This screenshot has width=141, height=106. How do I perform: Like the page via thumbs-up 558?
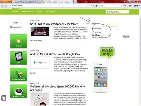(16, 23)
